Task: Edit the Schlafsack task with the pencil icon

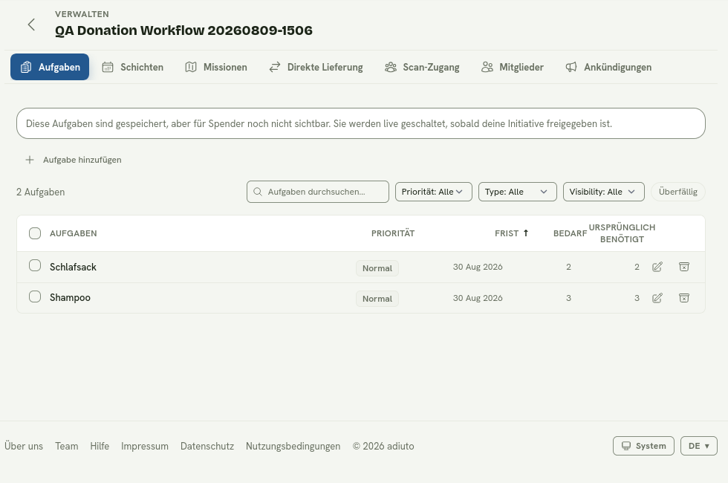Action: click(x=657, y=267)
